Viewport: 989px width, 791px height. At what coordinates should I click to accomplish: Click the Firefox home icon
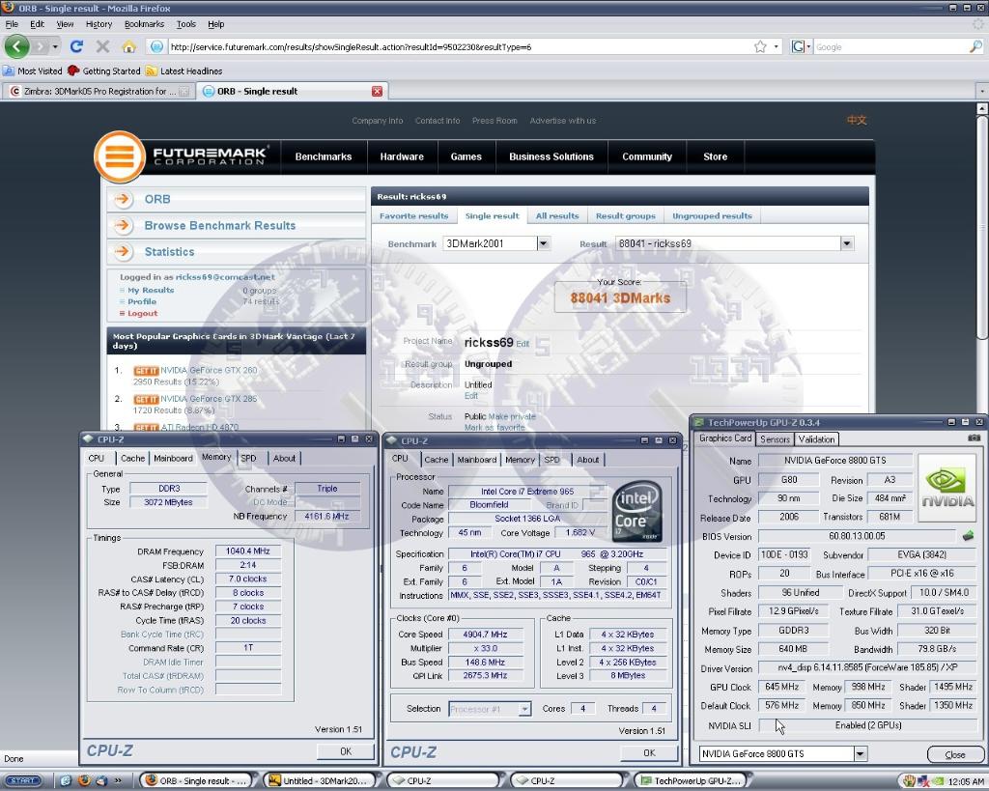pyautogui.click(x=128, y=46)
